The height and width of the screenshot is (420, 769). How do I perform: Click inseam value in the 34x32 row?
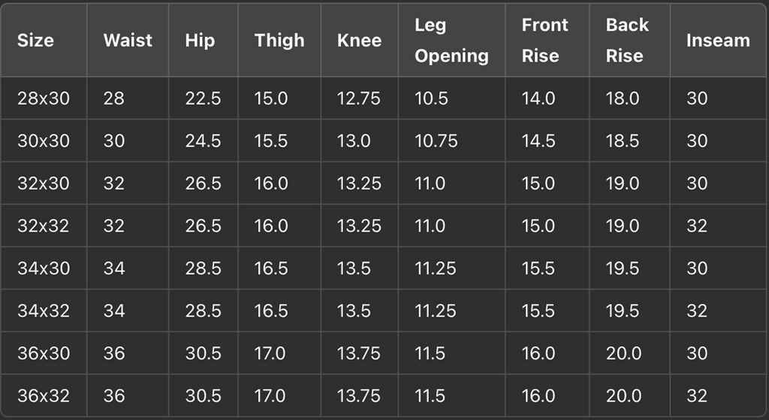pos(697,310)
